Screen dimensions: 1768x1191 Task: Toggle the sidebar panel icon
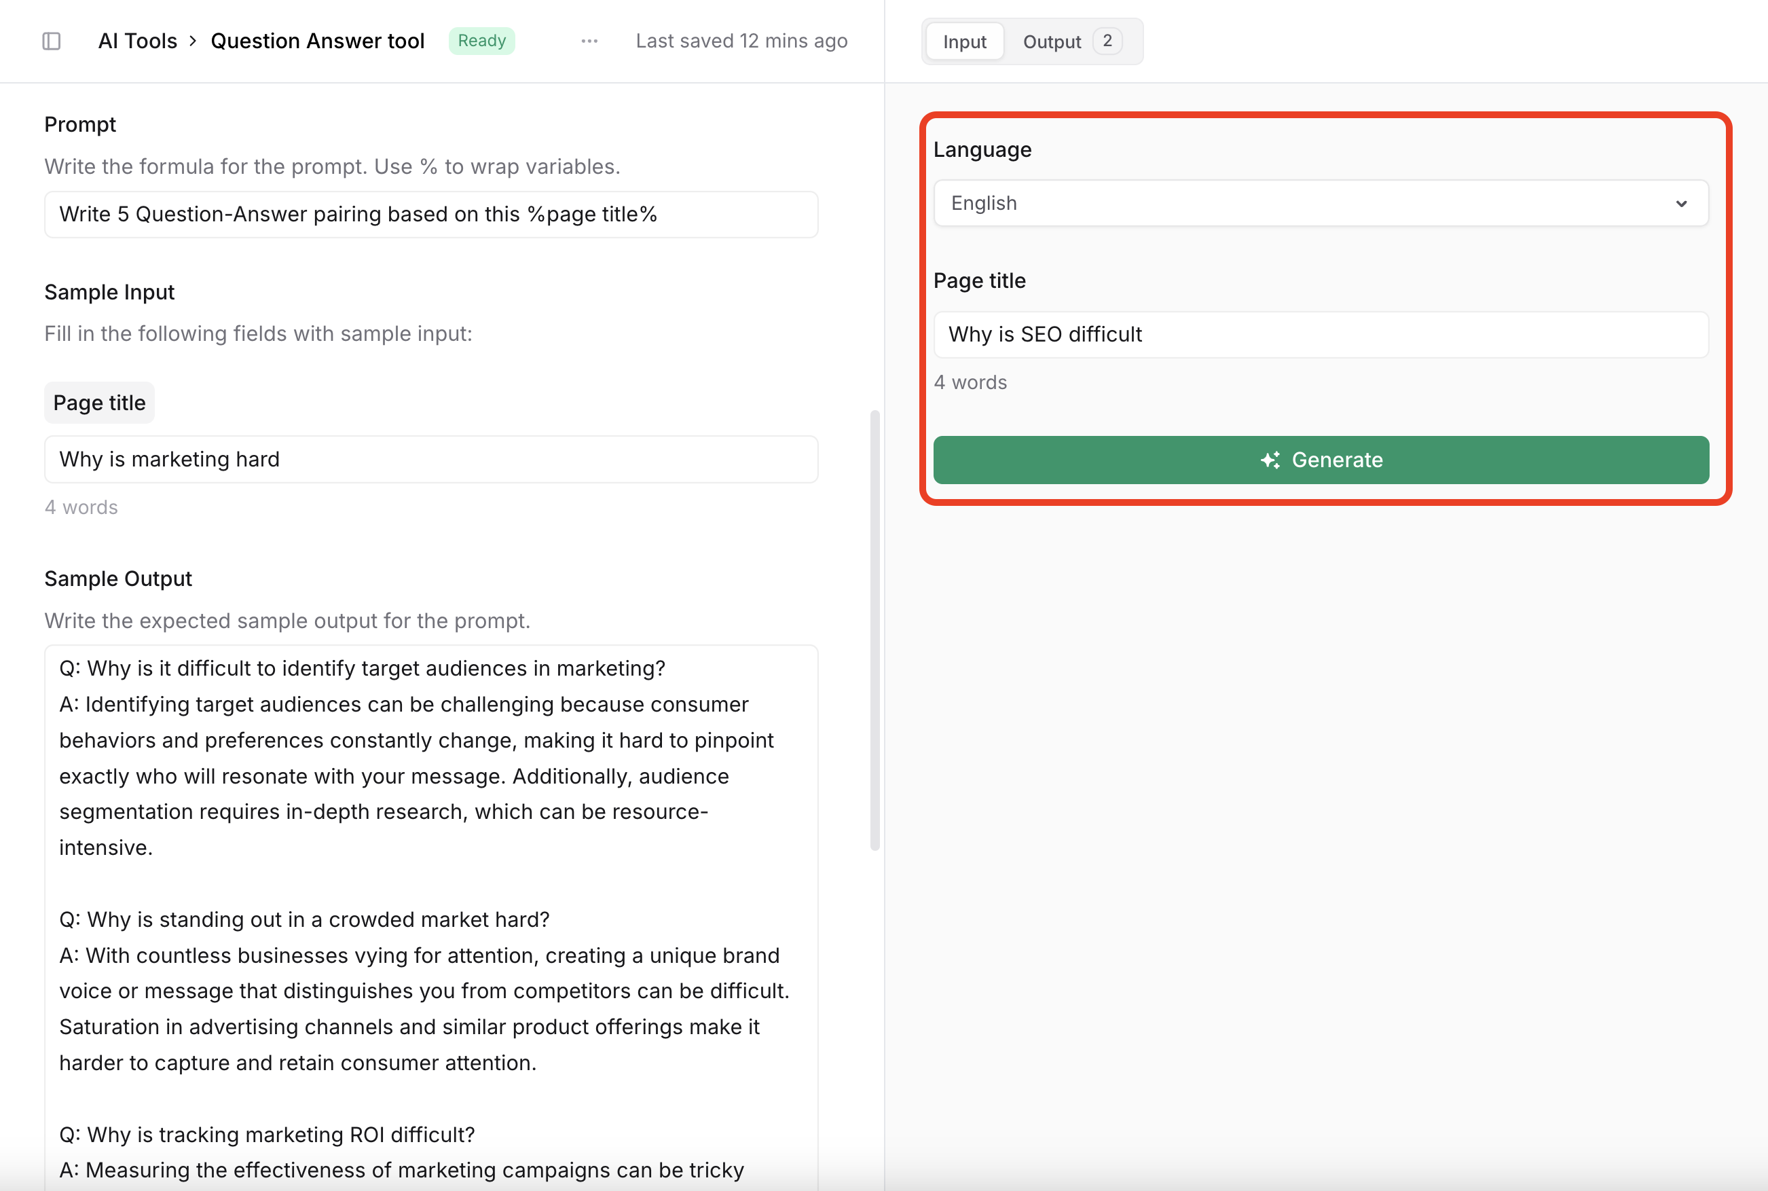(52, 41)
